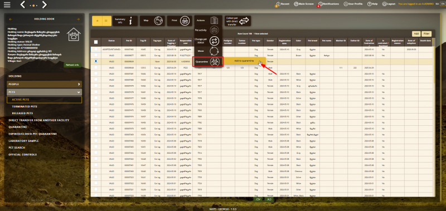Click the Status column header

[111, 42]
